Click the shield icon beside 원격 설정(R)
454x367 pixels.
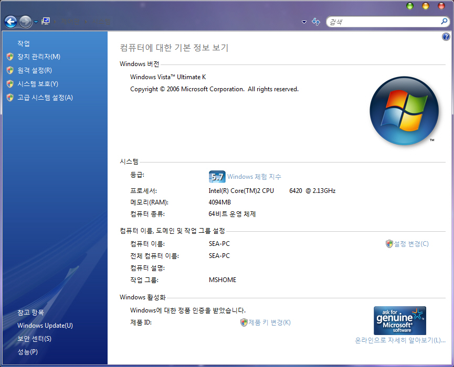[x=10, y=70]
